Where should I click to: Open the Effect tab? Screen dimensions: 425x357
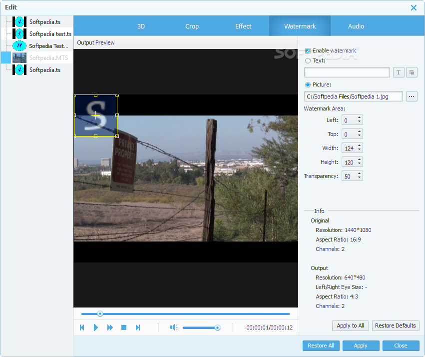coord(243,26)
